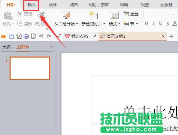Expand the 节 section dropdown arrow
This screenshot has height=135, width=178.
click(x=137, y=24)
